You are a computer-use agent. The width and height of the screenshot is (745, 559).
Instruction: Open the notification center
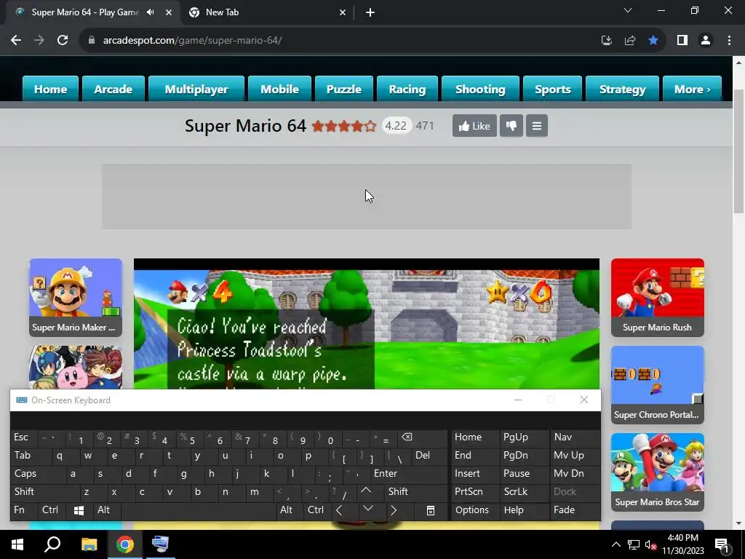coord(722,544)
